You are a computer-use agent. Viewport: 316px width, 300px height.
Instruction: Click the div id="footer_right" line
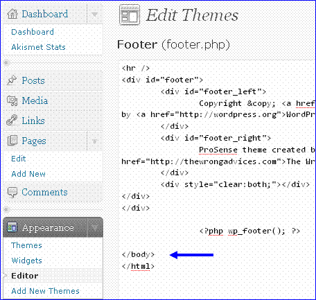(216, 138)
